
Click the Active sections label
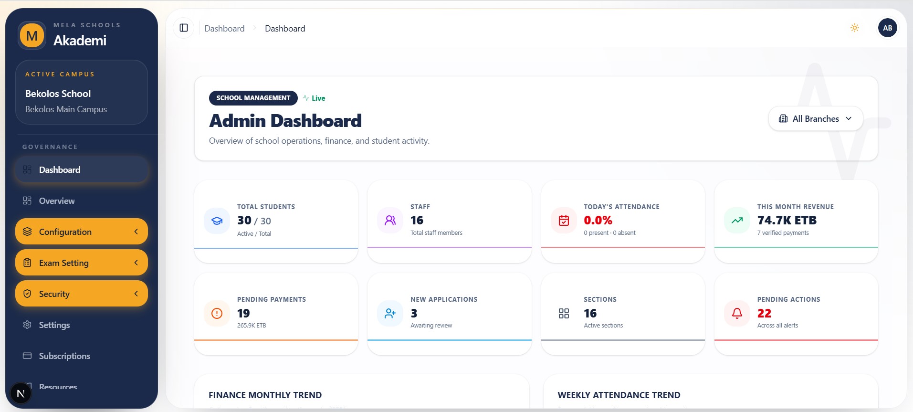point(603,326)
